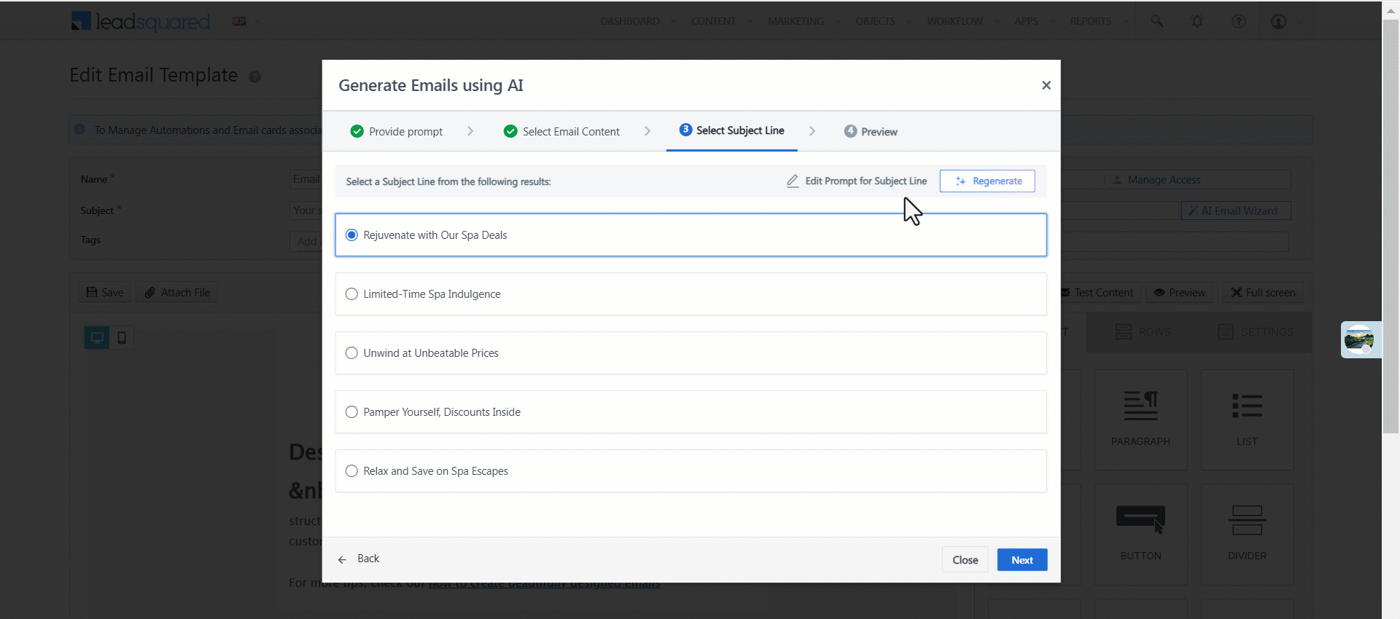Click the pencil icon beside Edit Prompt
The height and width of the screenshot is (619, 1400).
(793, 181)
